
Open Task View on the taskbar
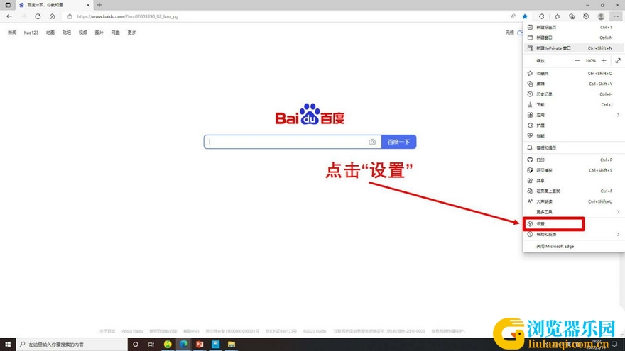click(x=151, y=344)
